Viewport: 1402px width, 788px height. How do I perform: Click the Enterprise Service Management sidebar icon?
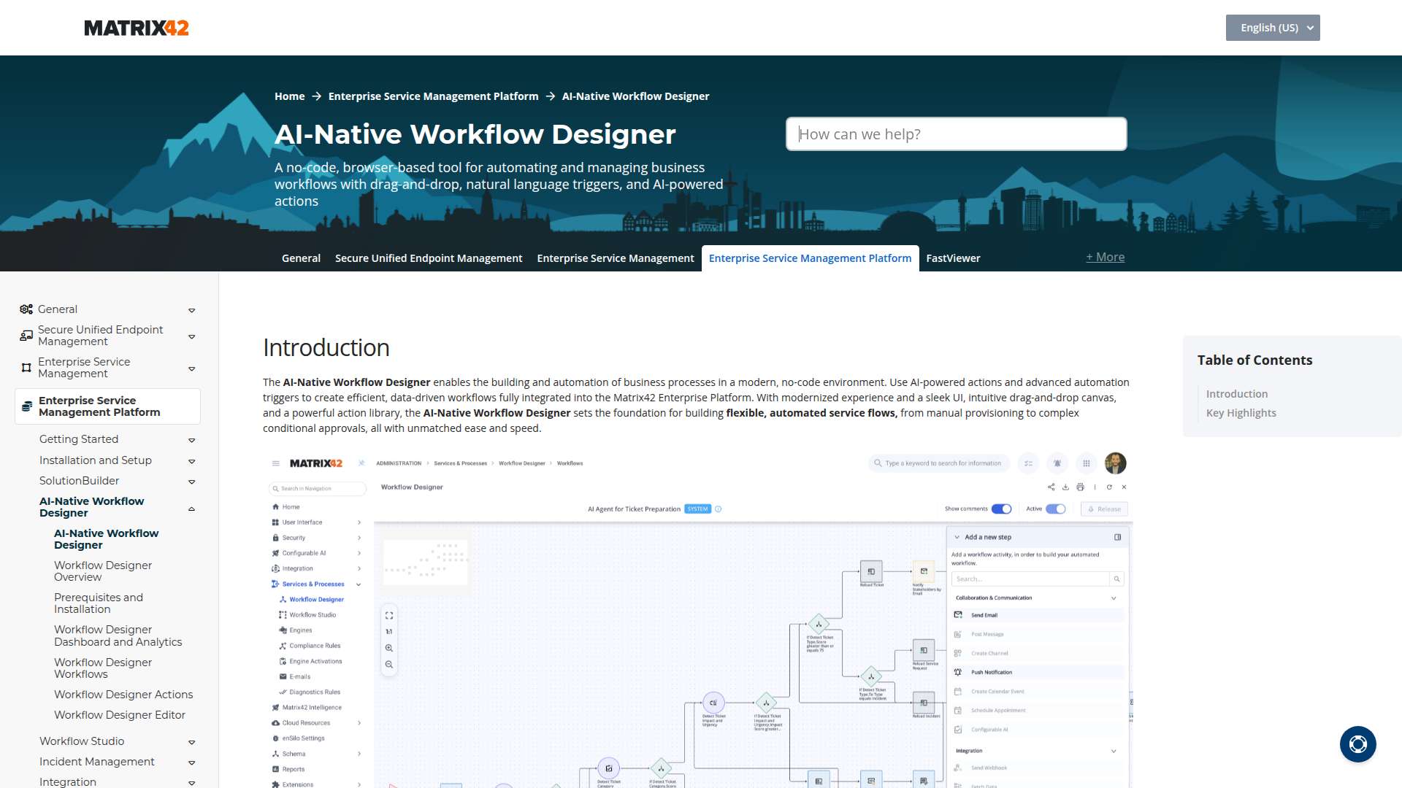26,368
